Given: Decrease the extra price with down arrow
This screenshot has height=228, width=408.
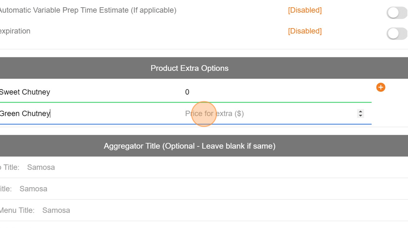Looking at the screenshot, I should (x=360, y=116).
